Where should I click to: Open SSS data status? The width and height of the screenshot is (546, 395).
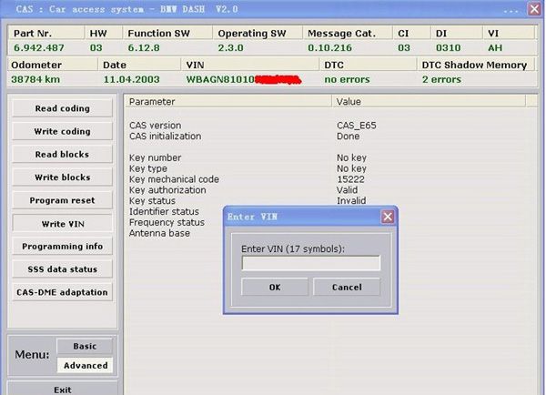(x=62, y=269)
